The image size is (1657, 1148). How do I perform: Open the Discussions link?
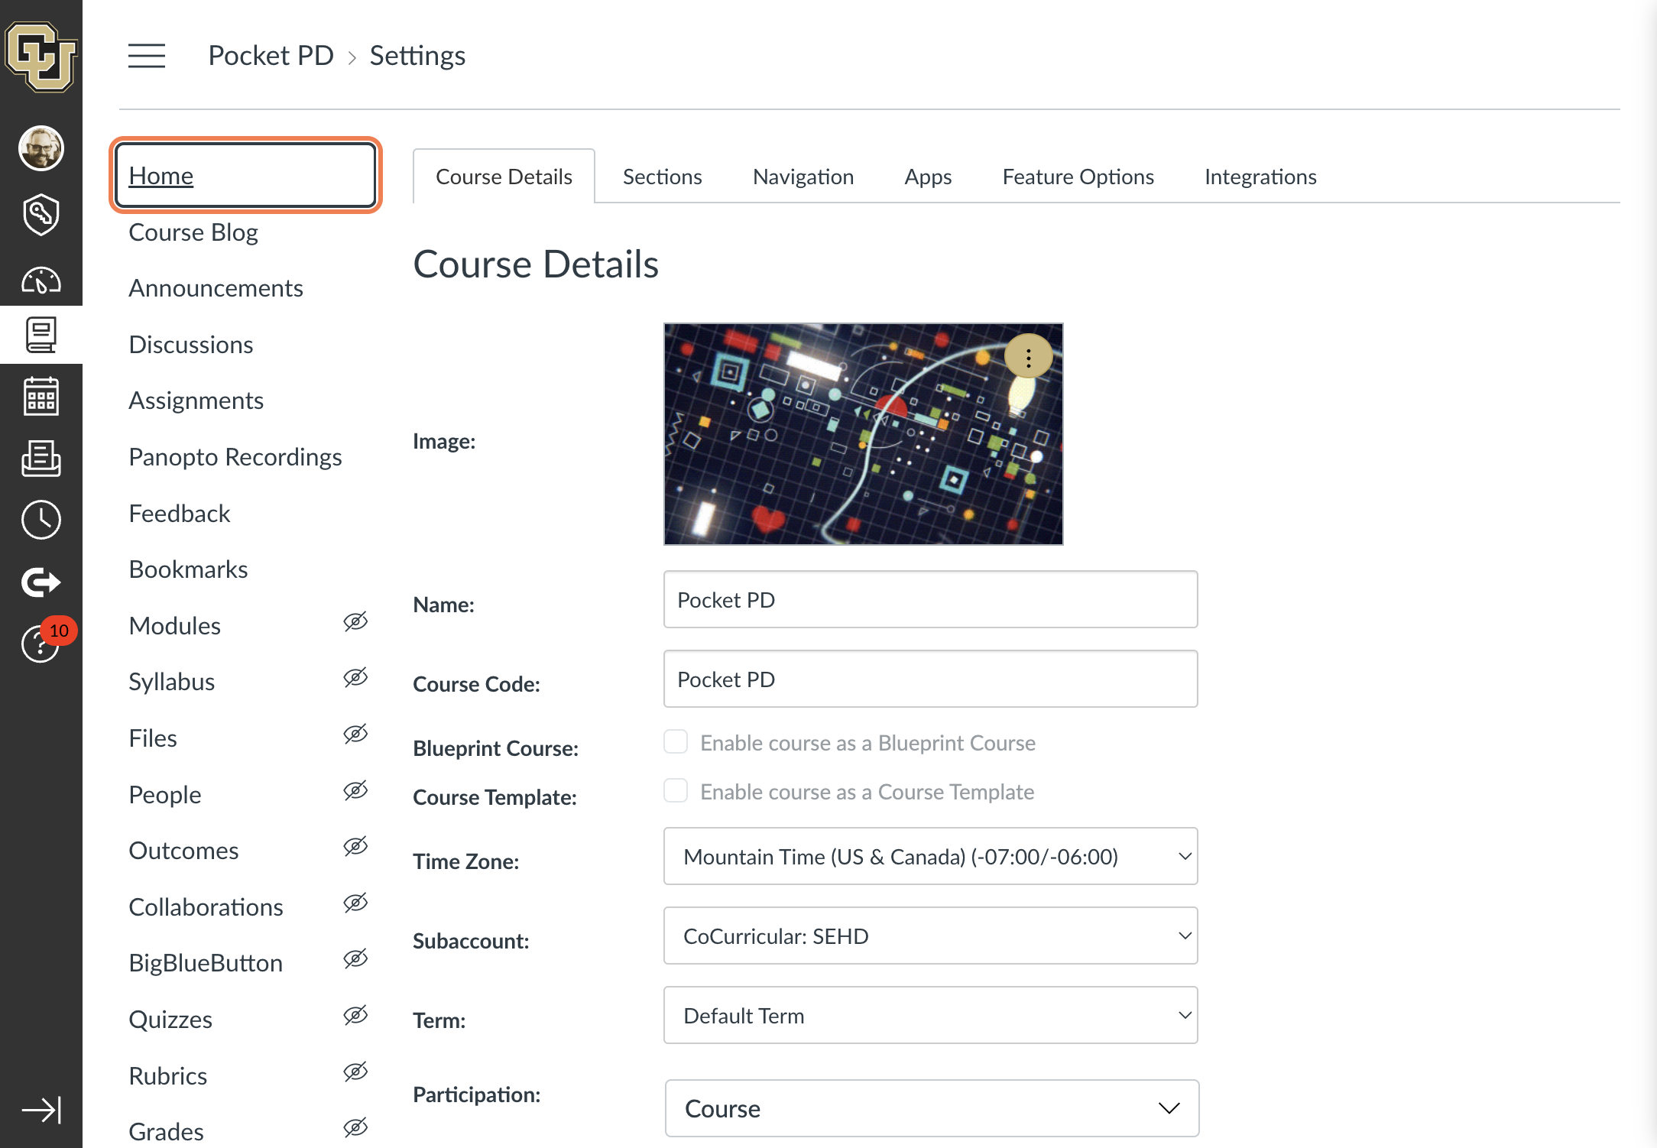click(190, 345)
